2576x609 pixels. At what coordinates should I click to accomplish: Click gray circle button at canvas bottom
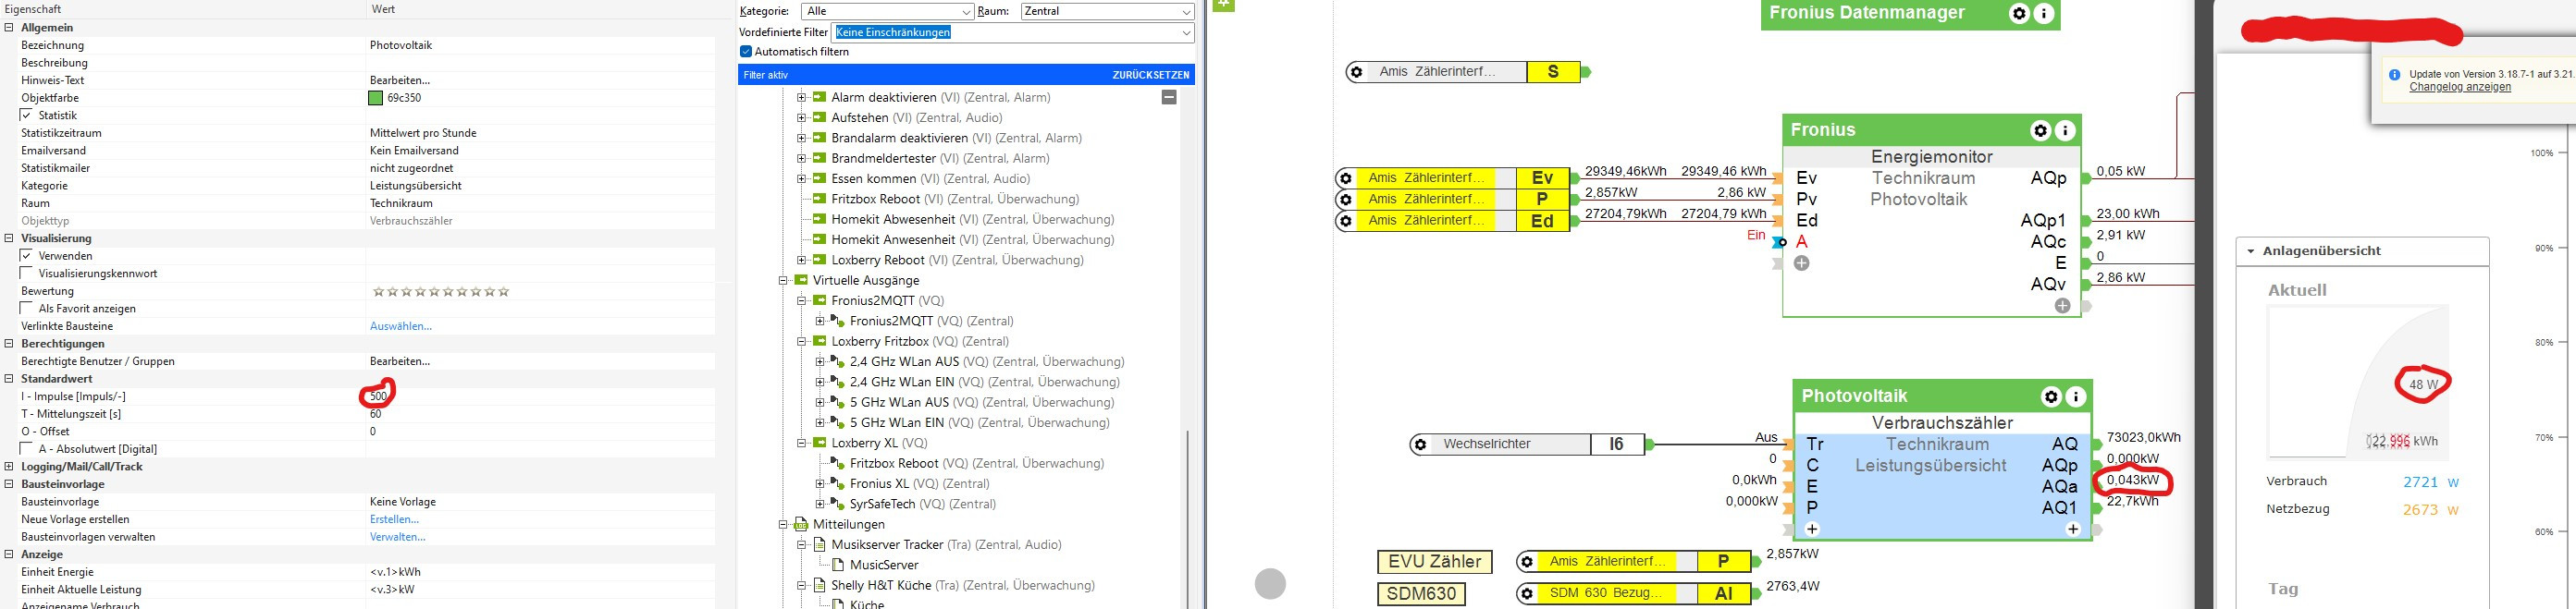(1270, 584)
